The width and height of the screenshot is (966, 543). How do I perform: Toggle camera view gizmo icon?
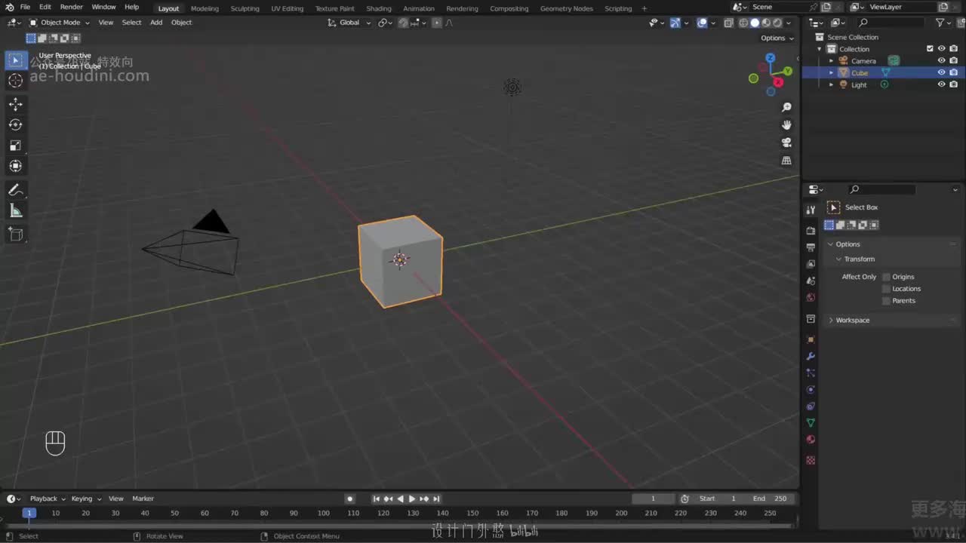point(786,143)
